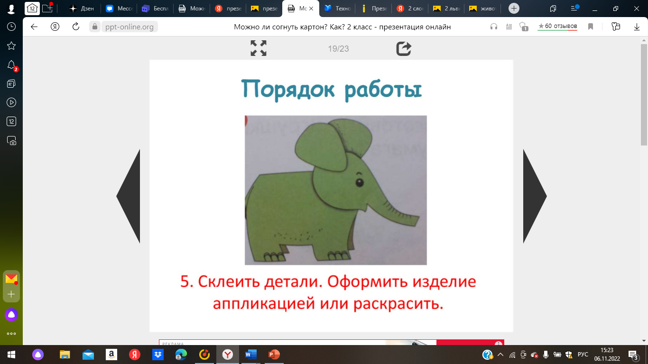
Task: Reload the page with the refresh icon
Action: point(75,27)
